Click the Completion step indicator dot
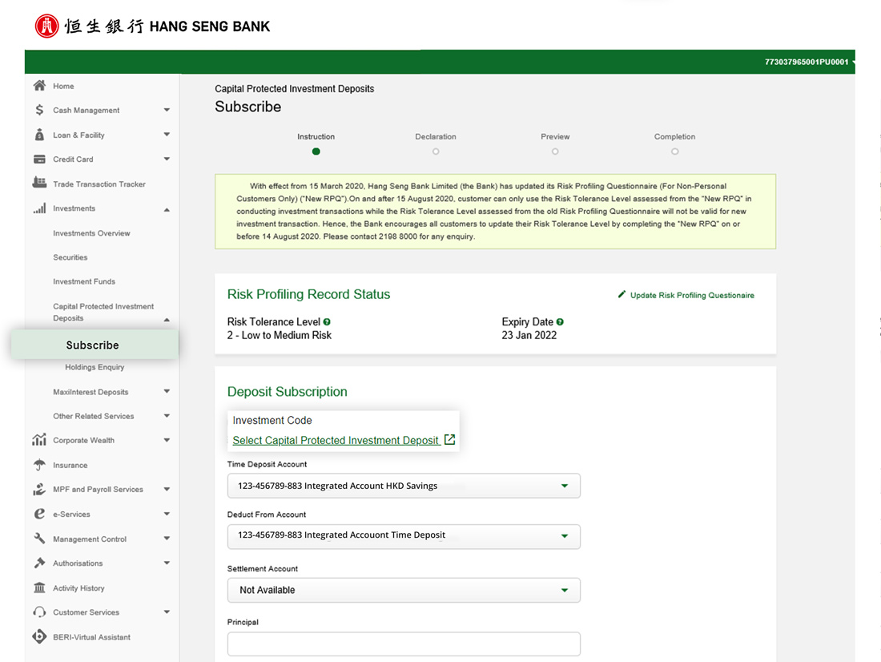The width and height of the screenshot is (881, 662). pos(675,151)
